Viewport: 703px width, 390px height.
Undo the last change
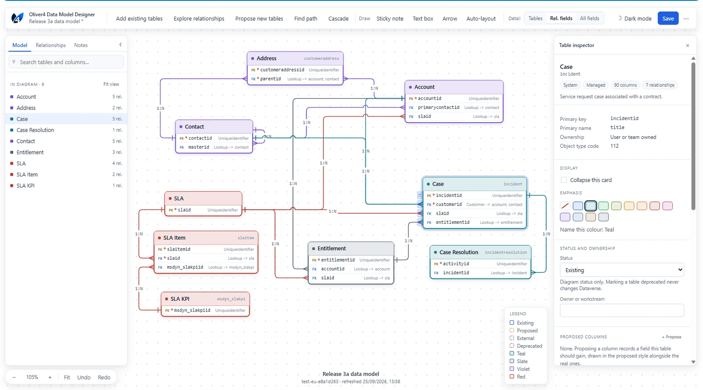point(84,377)
